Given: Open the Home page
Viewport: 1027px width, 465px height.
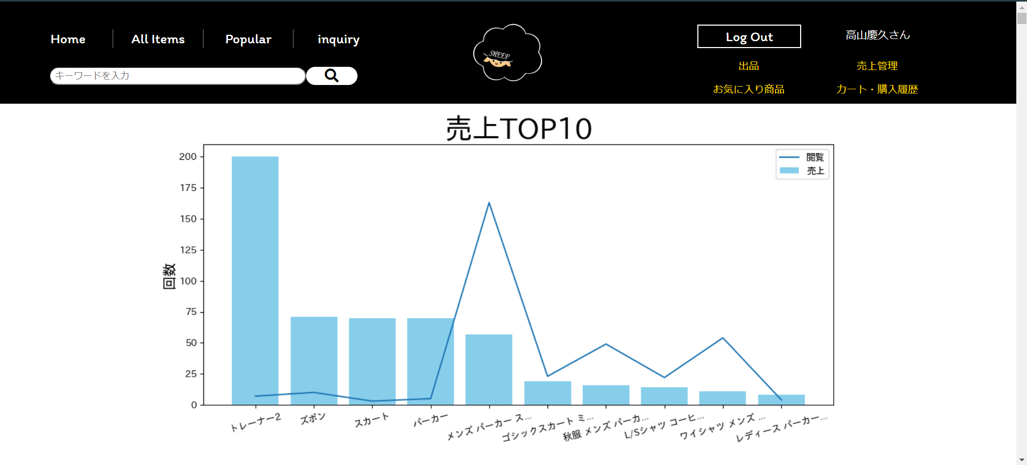Looking at the screenshot, I should point(68,39).
